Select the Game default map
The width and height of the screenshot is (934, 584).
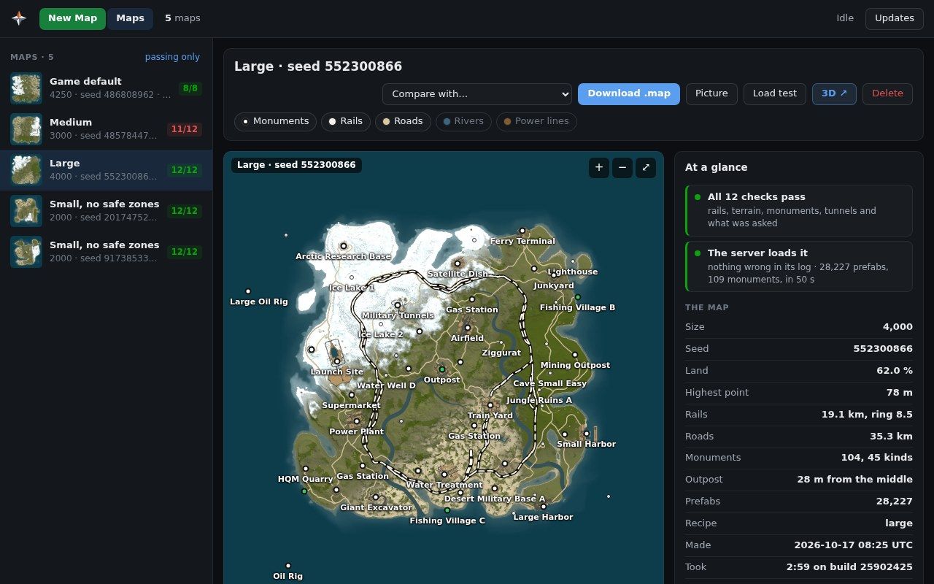tap(106, 88)
